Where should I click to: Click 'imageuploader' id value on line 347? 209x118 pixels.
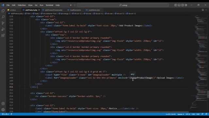tap(102, 75)
